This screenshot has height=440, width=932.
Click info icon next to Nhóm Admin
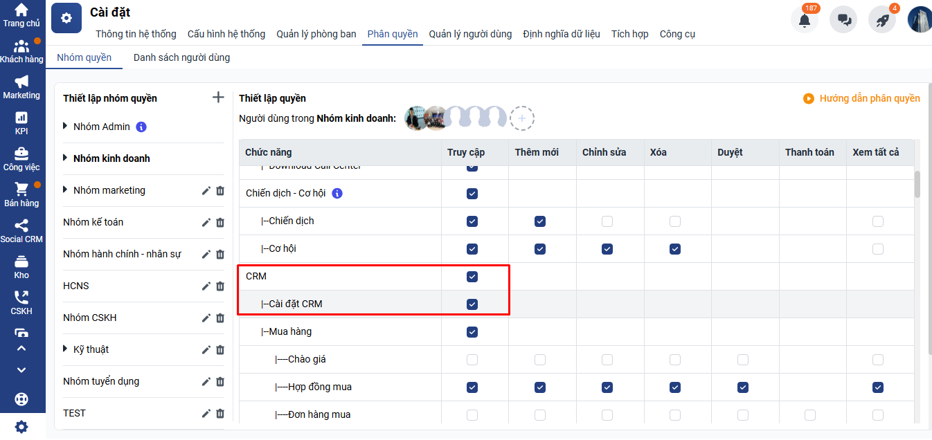pyautogui.click(x=141, y=127)
